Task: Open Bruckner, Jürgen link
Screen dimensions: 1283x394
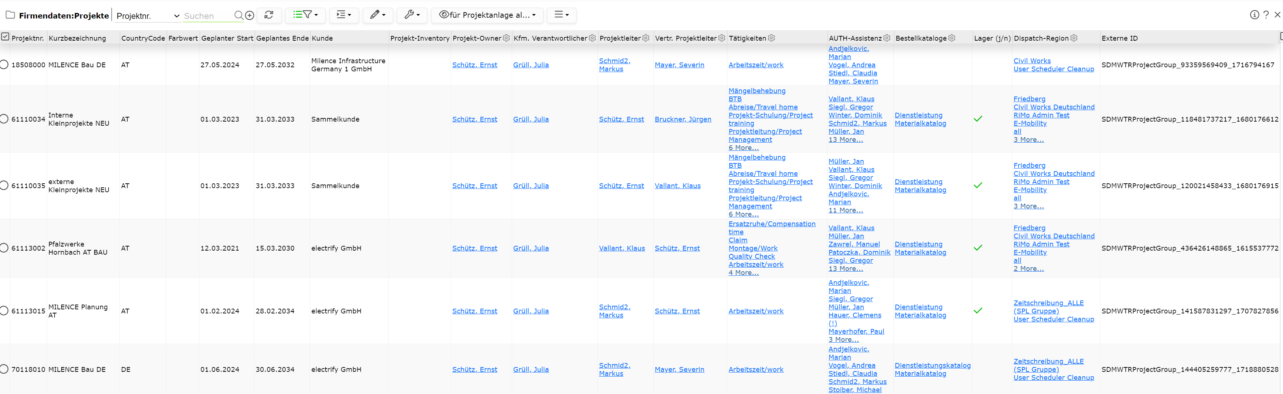Action: [x=683, y=119]
